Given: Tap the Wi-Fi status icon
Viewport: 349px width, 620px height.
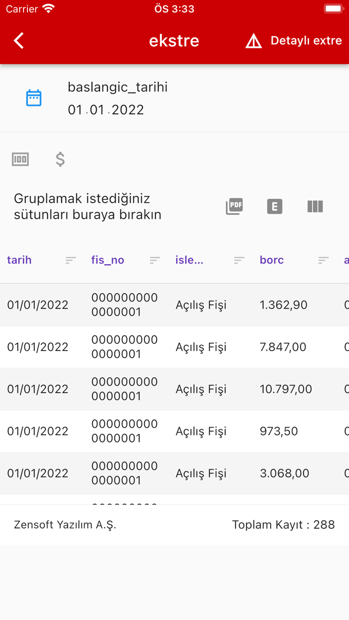Looking at the screenshot, I should tap(48, 8).
